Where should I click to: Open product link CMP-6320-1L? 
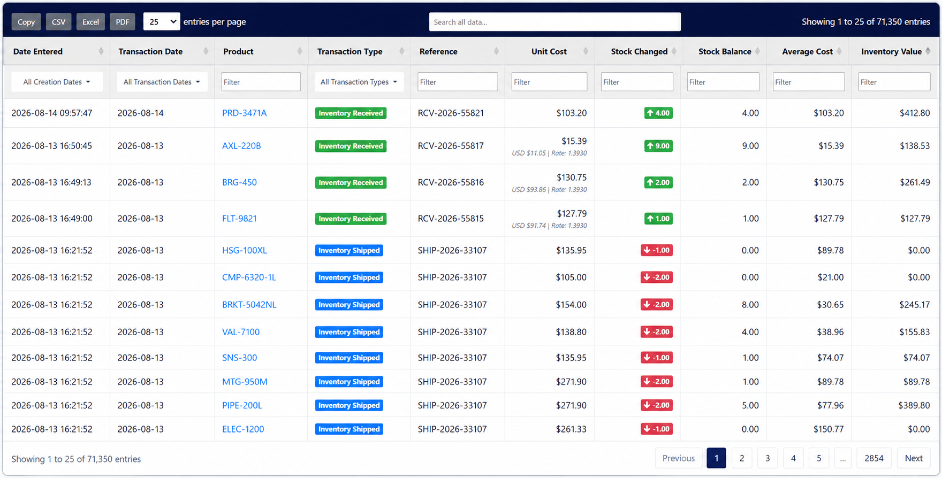pos(249,277)
